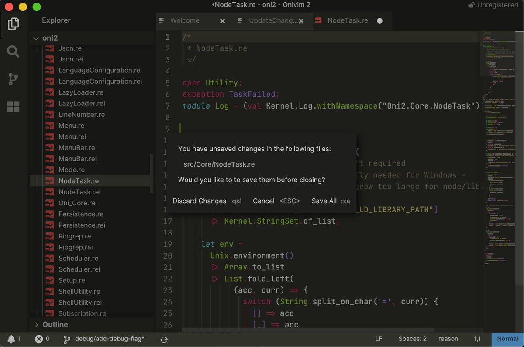
Task: Click the file icon next to Setup.re
Action: 50,280
